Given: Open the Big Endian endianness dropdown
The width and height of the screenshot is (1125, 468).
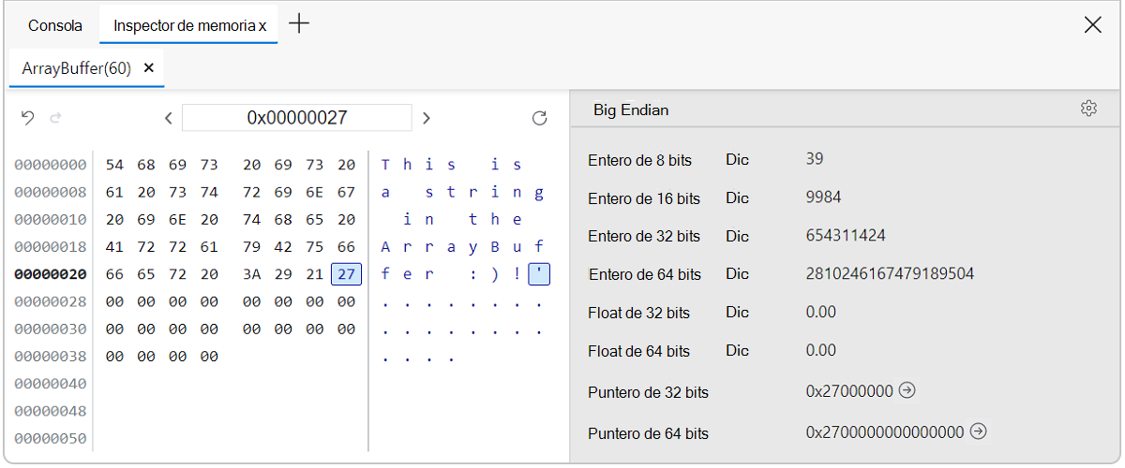Looking at the screenshot, I should coord(631,110).
